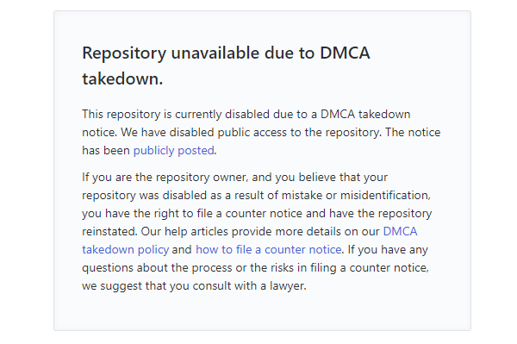Click the word "posted" in the blue notice link

pyautogui.click(x=196, y=151)
